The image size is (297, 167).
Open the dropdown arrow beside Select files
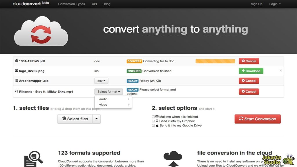coord(97,119)
